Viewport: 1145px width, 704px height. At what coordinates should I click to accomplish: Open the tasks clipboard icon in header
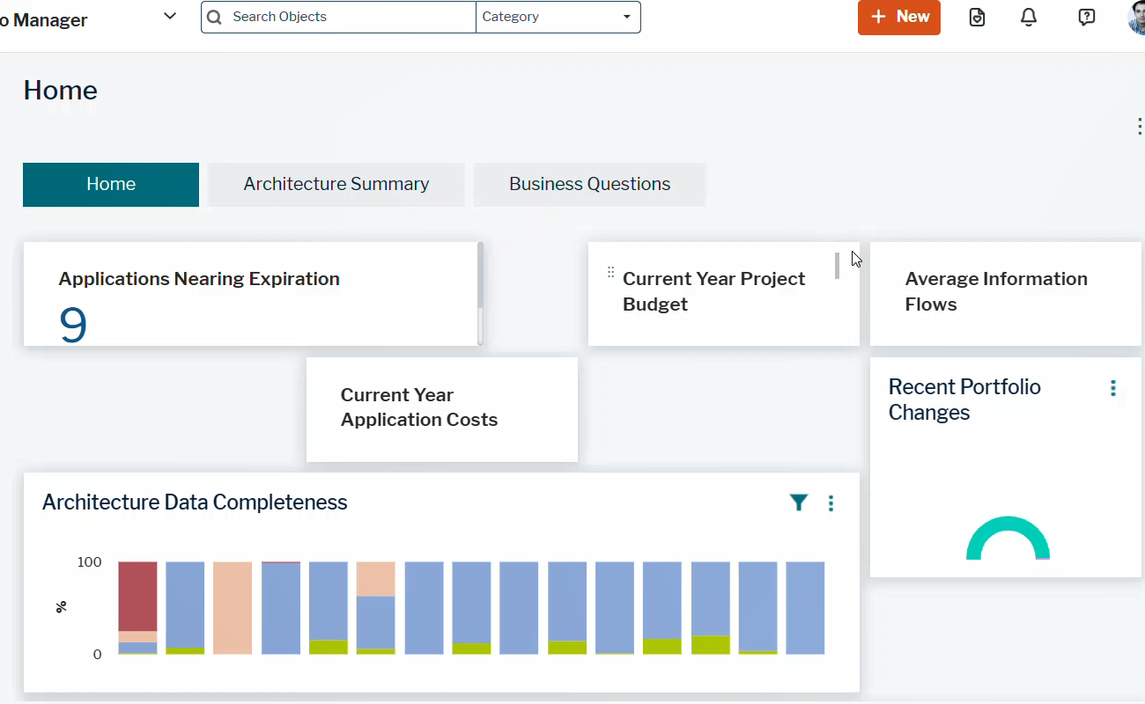point(977,17)
